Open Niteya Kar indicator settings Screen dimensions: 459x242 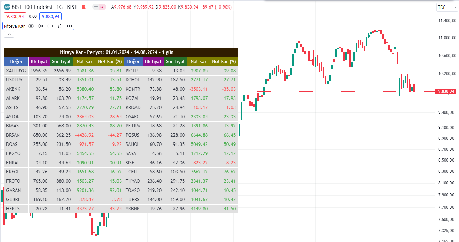pos(41,26)
